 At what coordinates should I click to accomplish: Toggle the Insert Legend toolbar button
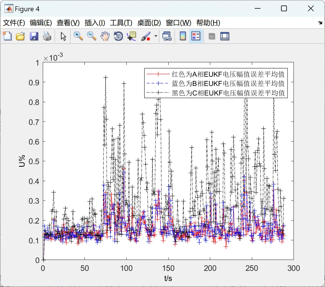coord(196,36)
